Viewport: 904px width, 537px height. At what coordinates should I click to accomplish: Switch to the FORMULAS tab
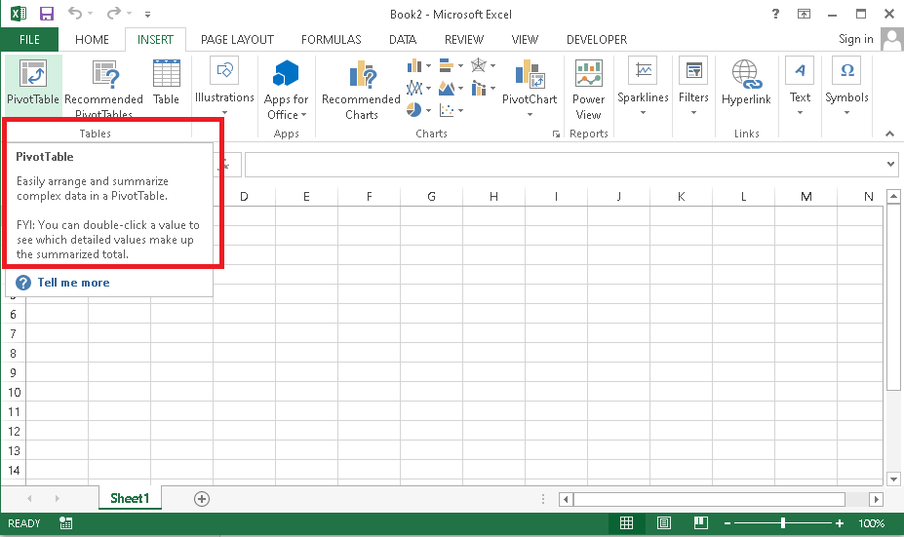pos(331,39)
